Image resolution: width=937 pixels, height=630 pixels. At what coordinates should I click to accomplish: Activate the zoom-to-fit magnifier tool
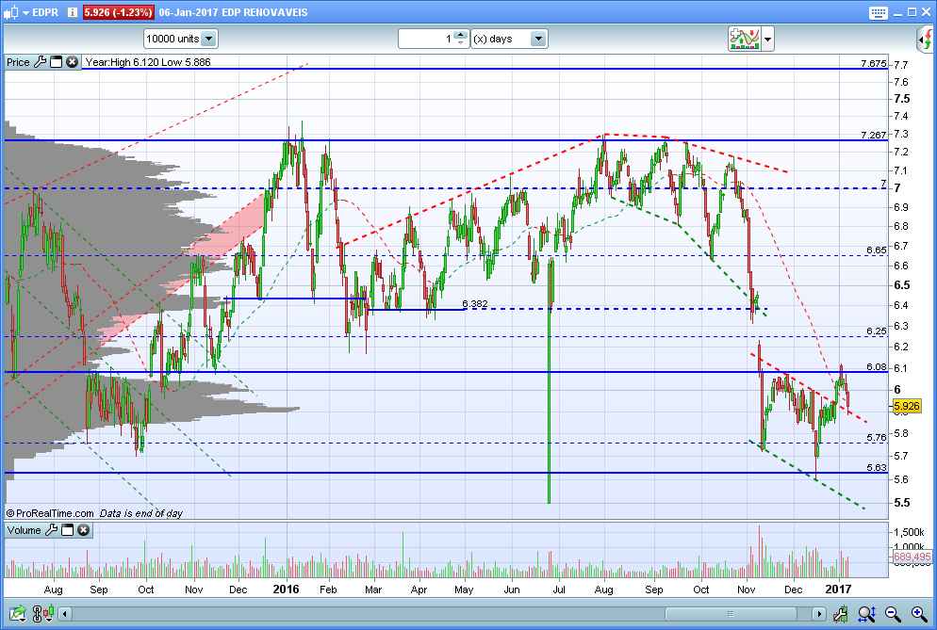click(867, 613)
